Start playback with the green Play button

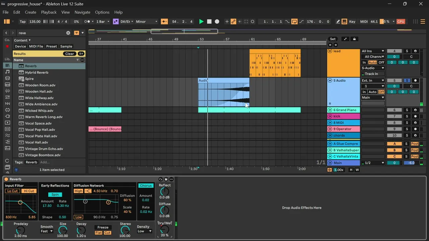pyautogui.click(x=201, y=21)
